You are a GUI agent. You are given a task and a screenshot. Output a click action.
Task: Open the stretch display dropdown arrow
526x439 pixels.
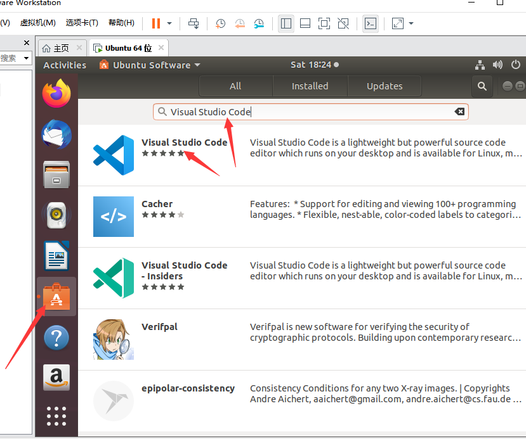pos(411,23)
